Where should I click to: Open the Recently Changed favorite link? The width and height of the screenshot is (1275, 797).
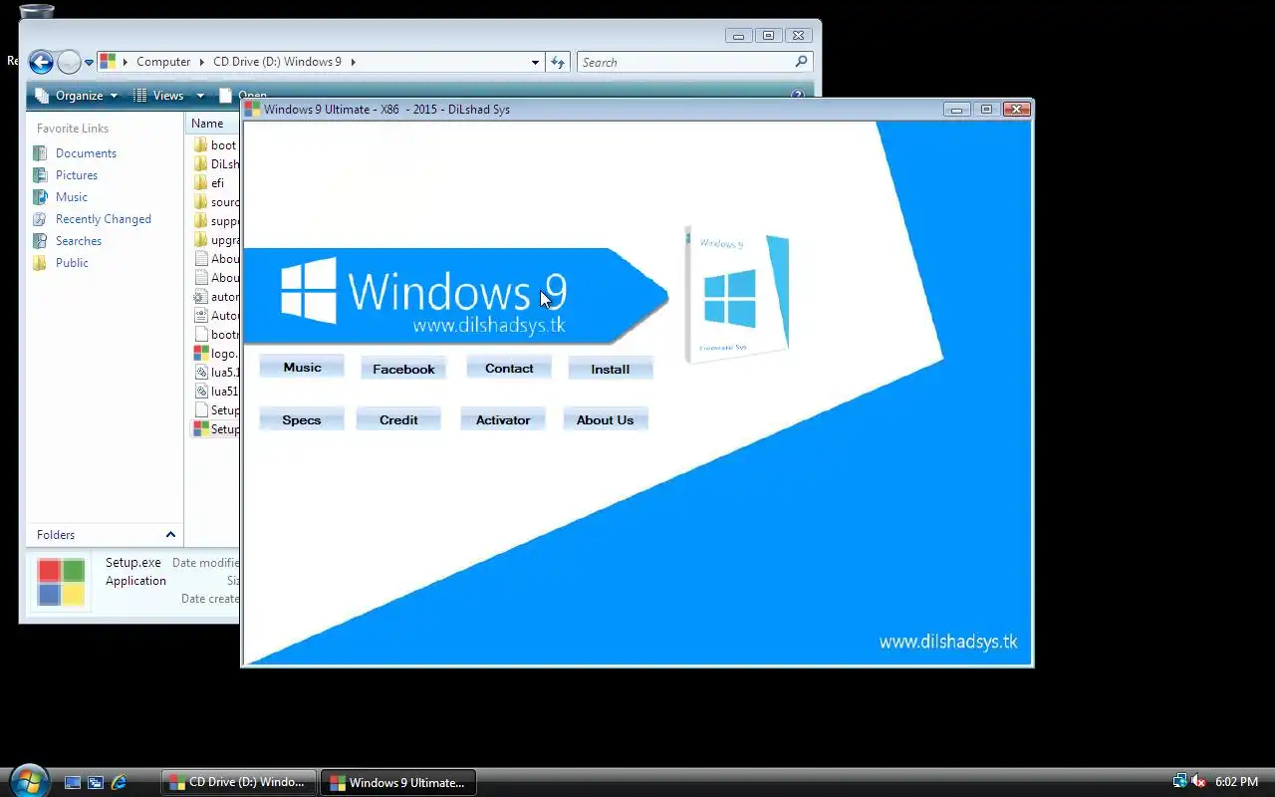(x=104, y=219)
